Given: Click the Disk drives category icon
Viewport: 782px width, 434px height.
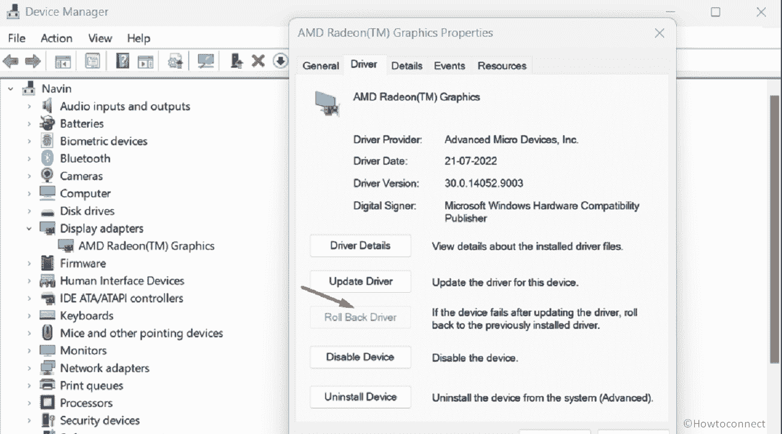Looking at the screenshot, I should 47,212.
